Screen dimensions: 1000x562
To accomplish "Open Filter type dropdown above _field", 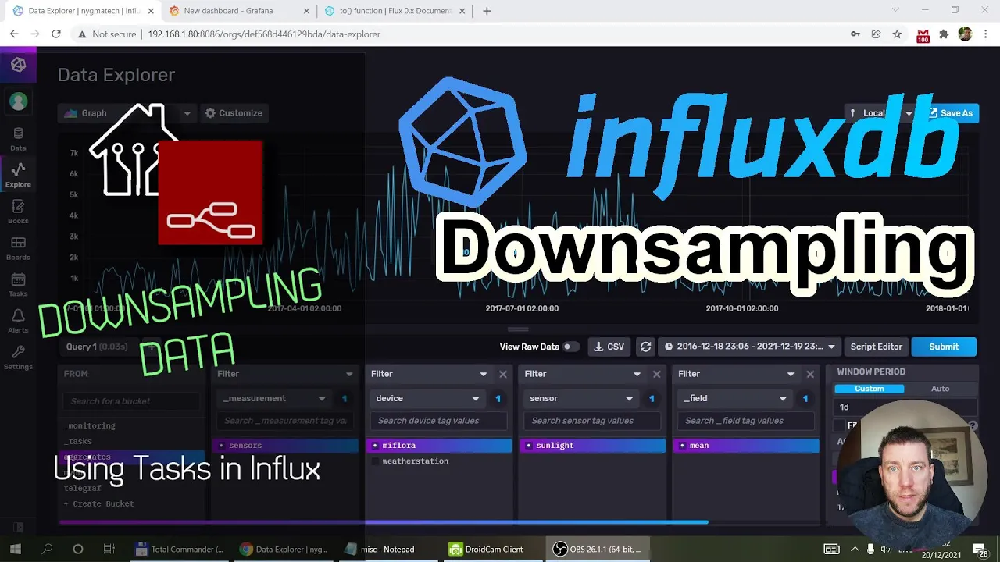I will [x=736, y=374].
